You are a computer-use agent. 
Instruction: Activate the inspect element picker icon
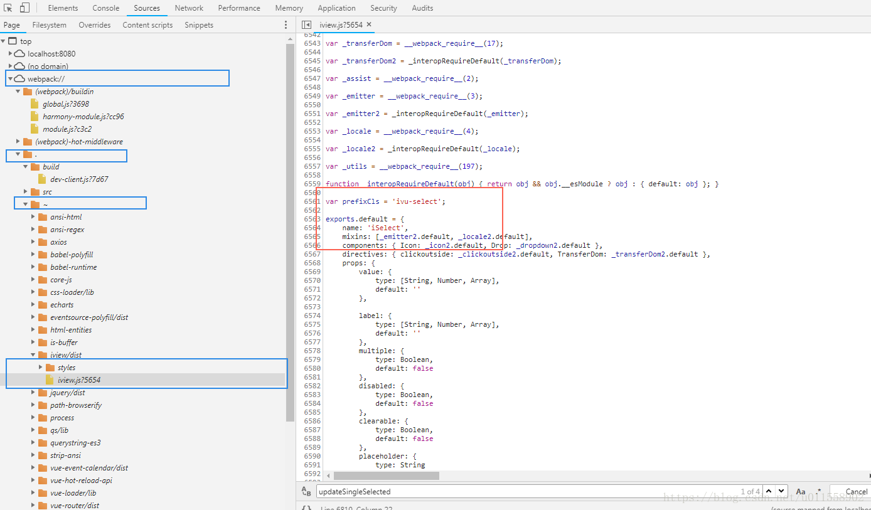click(8, 8)
